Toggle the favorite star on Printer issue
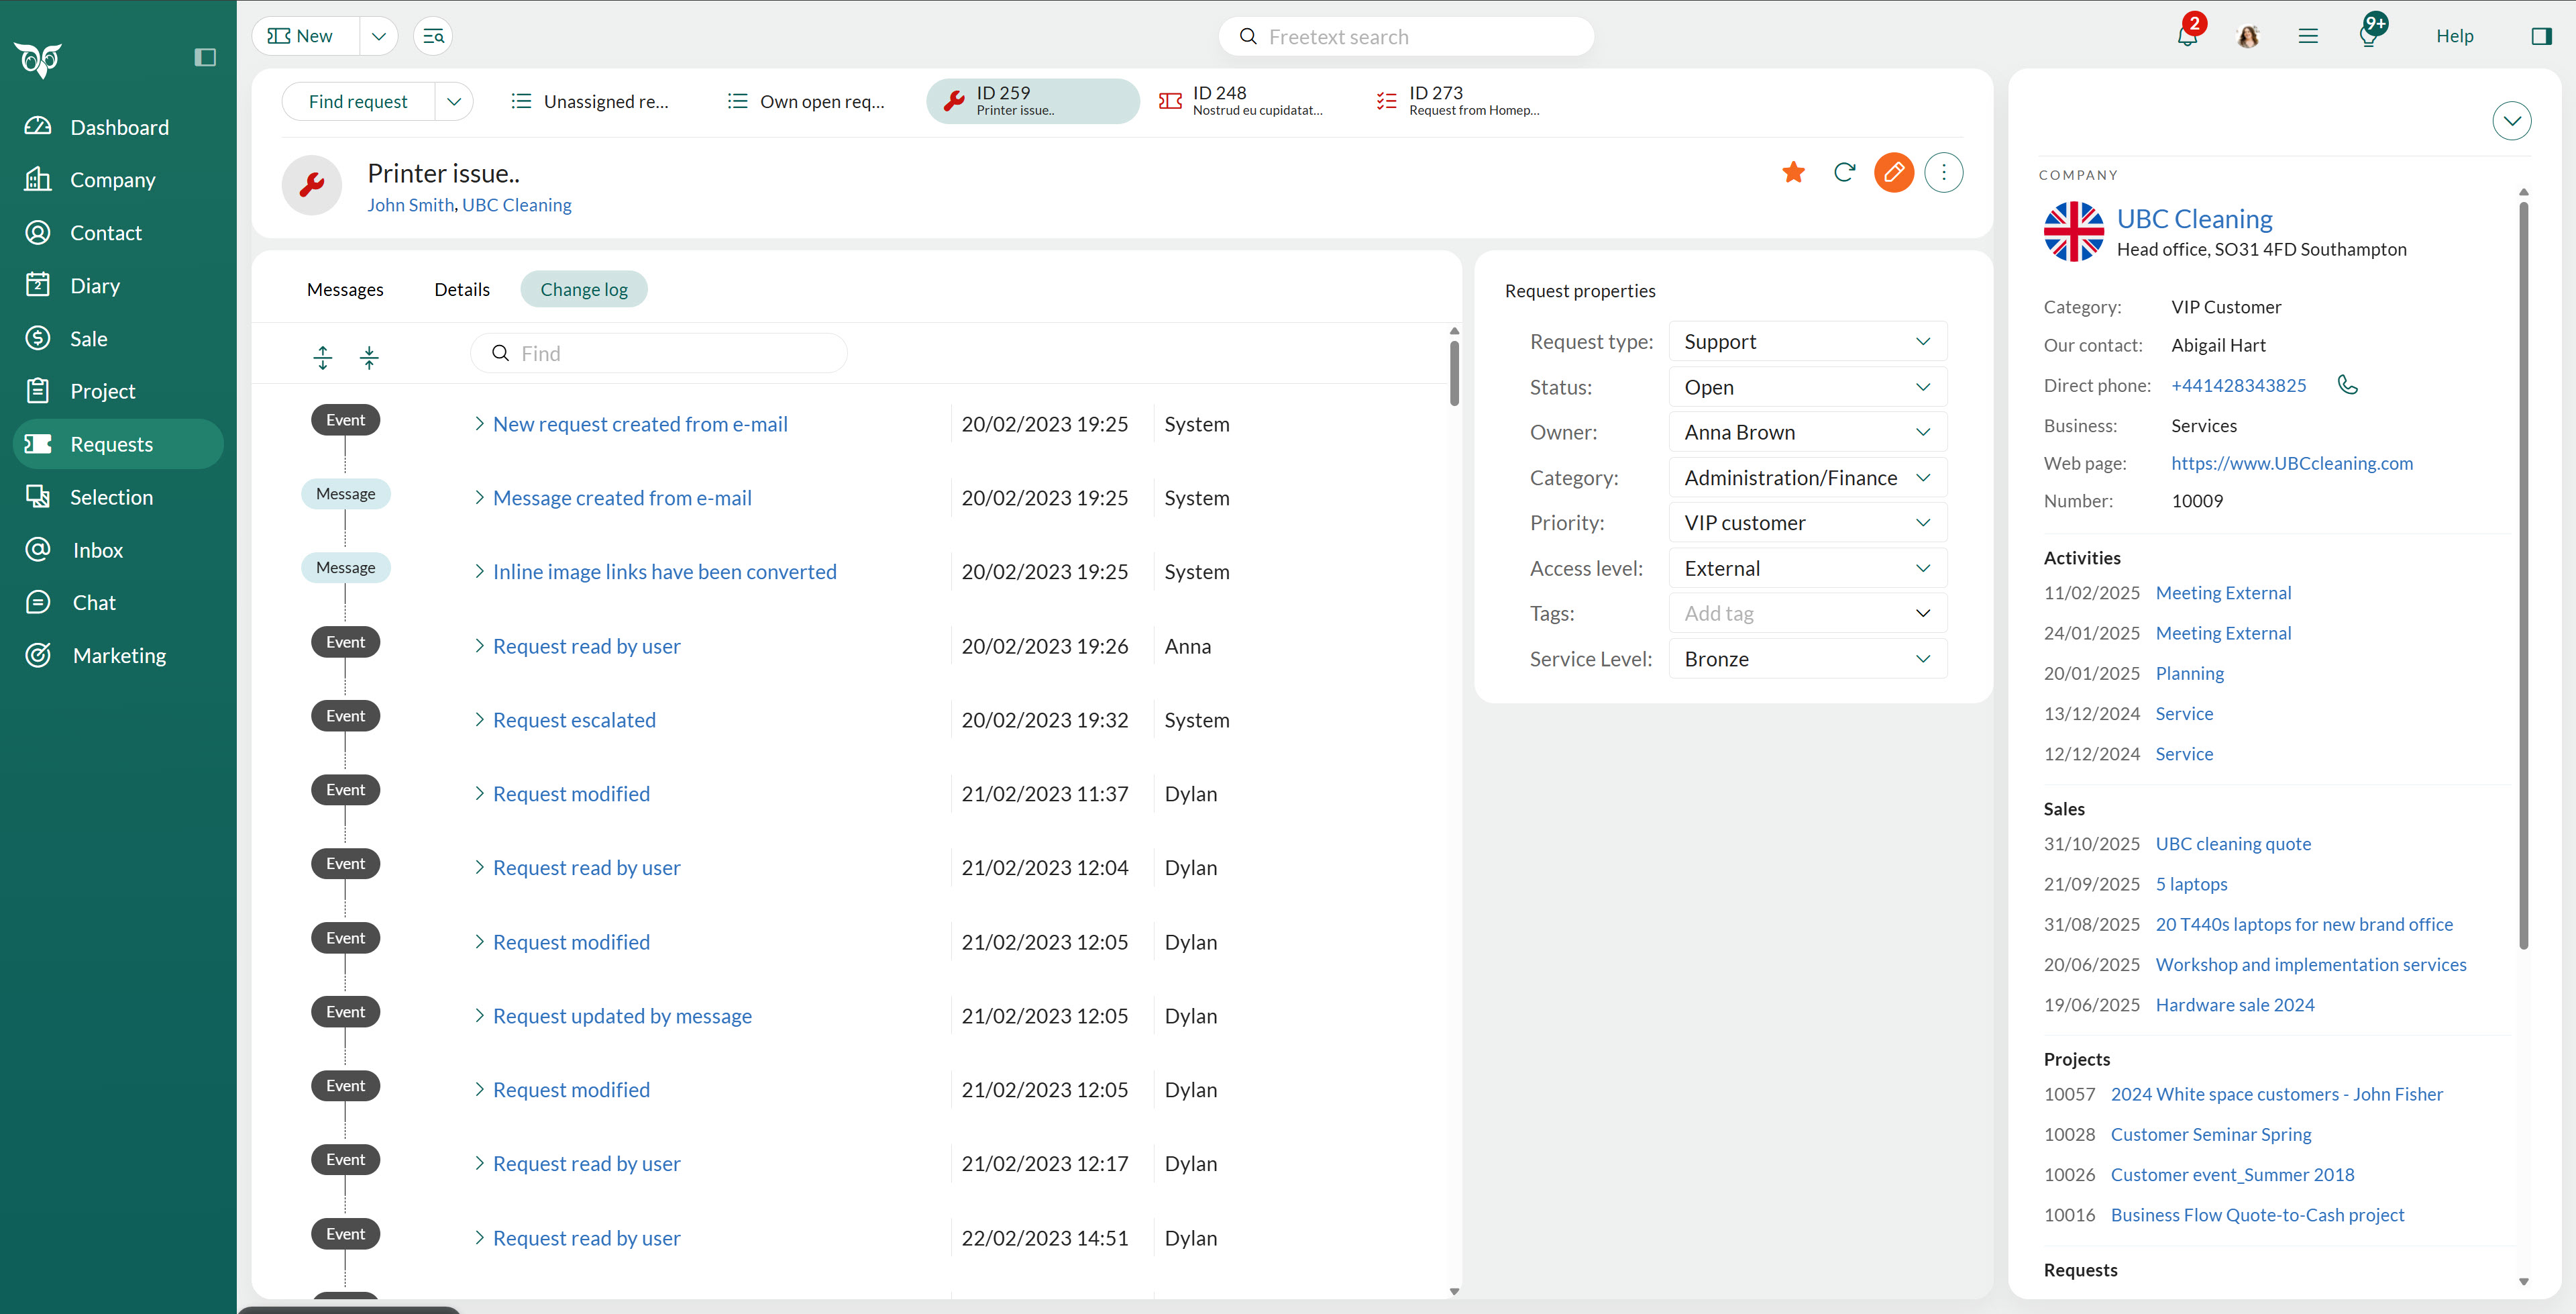 point(1793,172)
